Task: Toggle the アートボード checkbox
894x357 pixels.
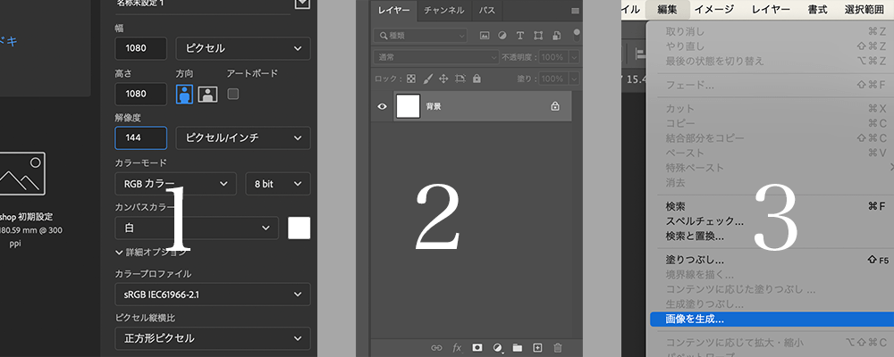Action: (x=233, y=94)
